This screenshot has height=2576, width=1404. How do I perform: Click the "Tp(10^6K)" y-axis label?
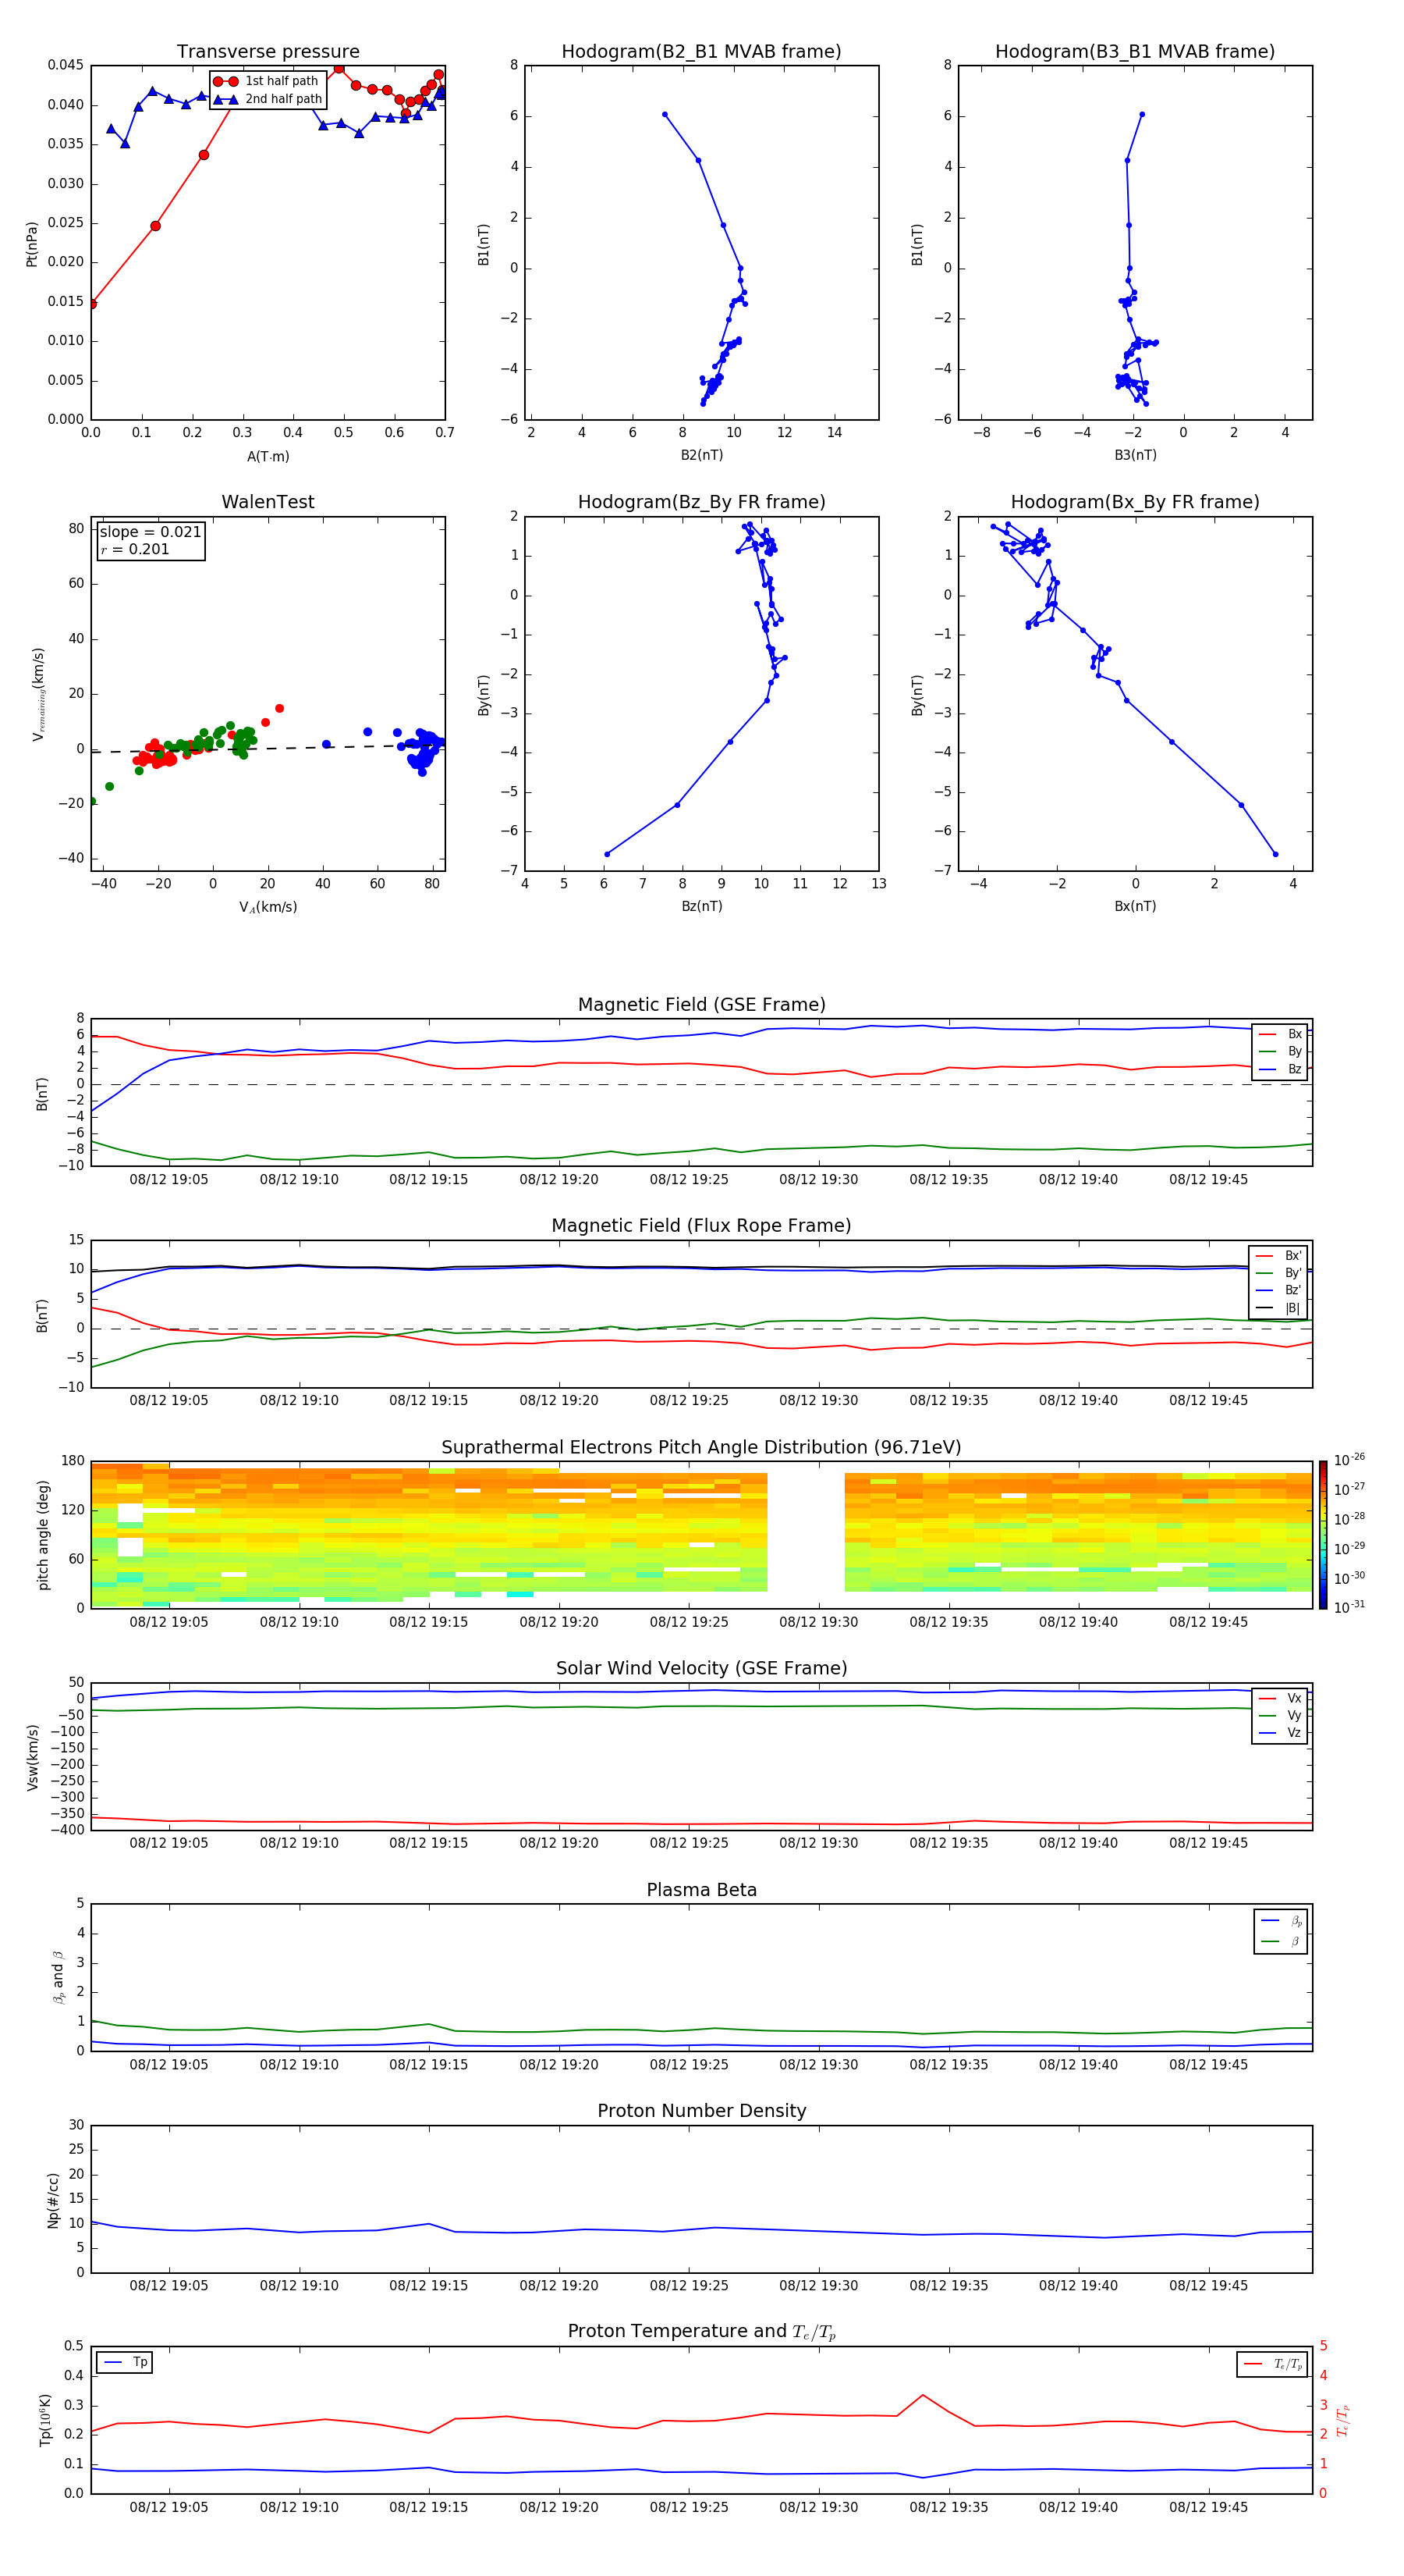pyautogui.click(x=45, y=2420)
